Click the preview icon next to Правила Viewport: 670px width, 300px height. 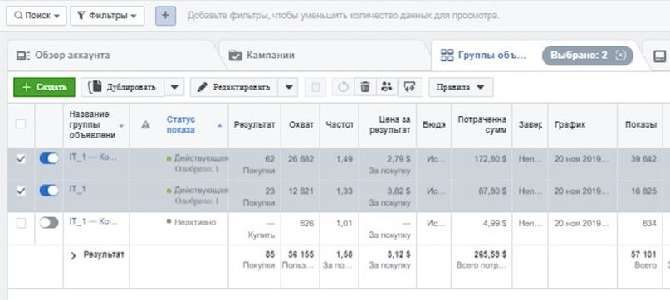[x=410, y=87]
